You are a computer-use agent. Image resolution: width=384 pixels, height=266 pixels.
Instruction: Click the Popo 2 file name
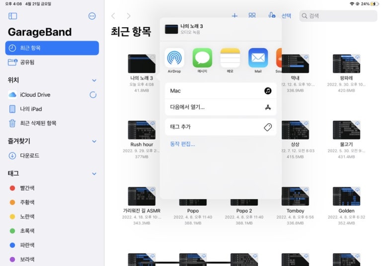(x=244, y=211)
